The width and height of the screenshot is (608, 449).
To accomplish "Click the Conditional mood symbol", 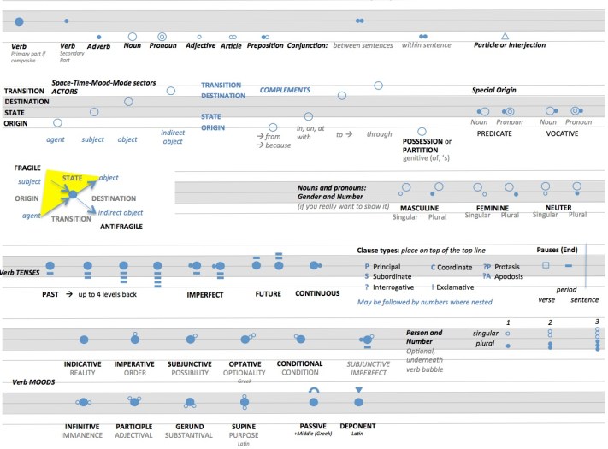I will pyautogui.click(x=299, y=340).
